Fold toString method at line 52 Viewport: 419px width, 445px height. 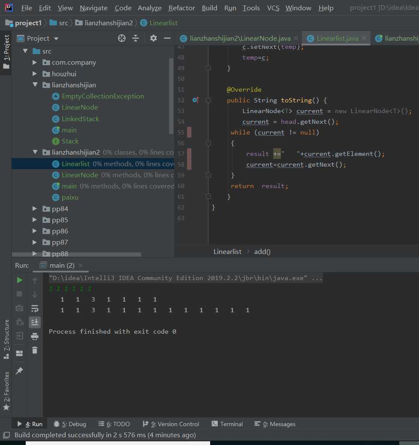pos(208,100)
